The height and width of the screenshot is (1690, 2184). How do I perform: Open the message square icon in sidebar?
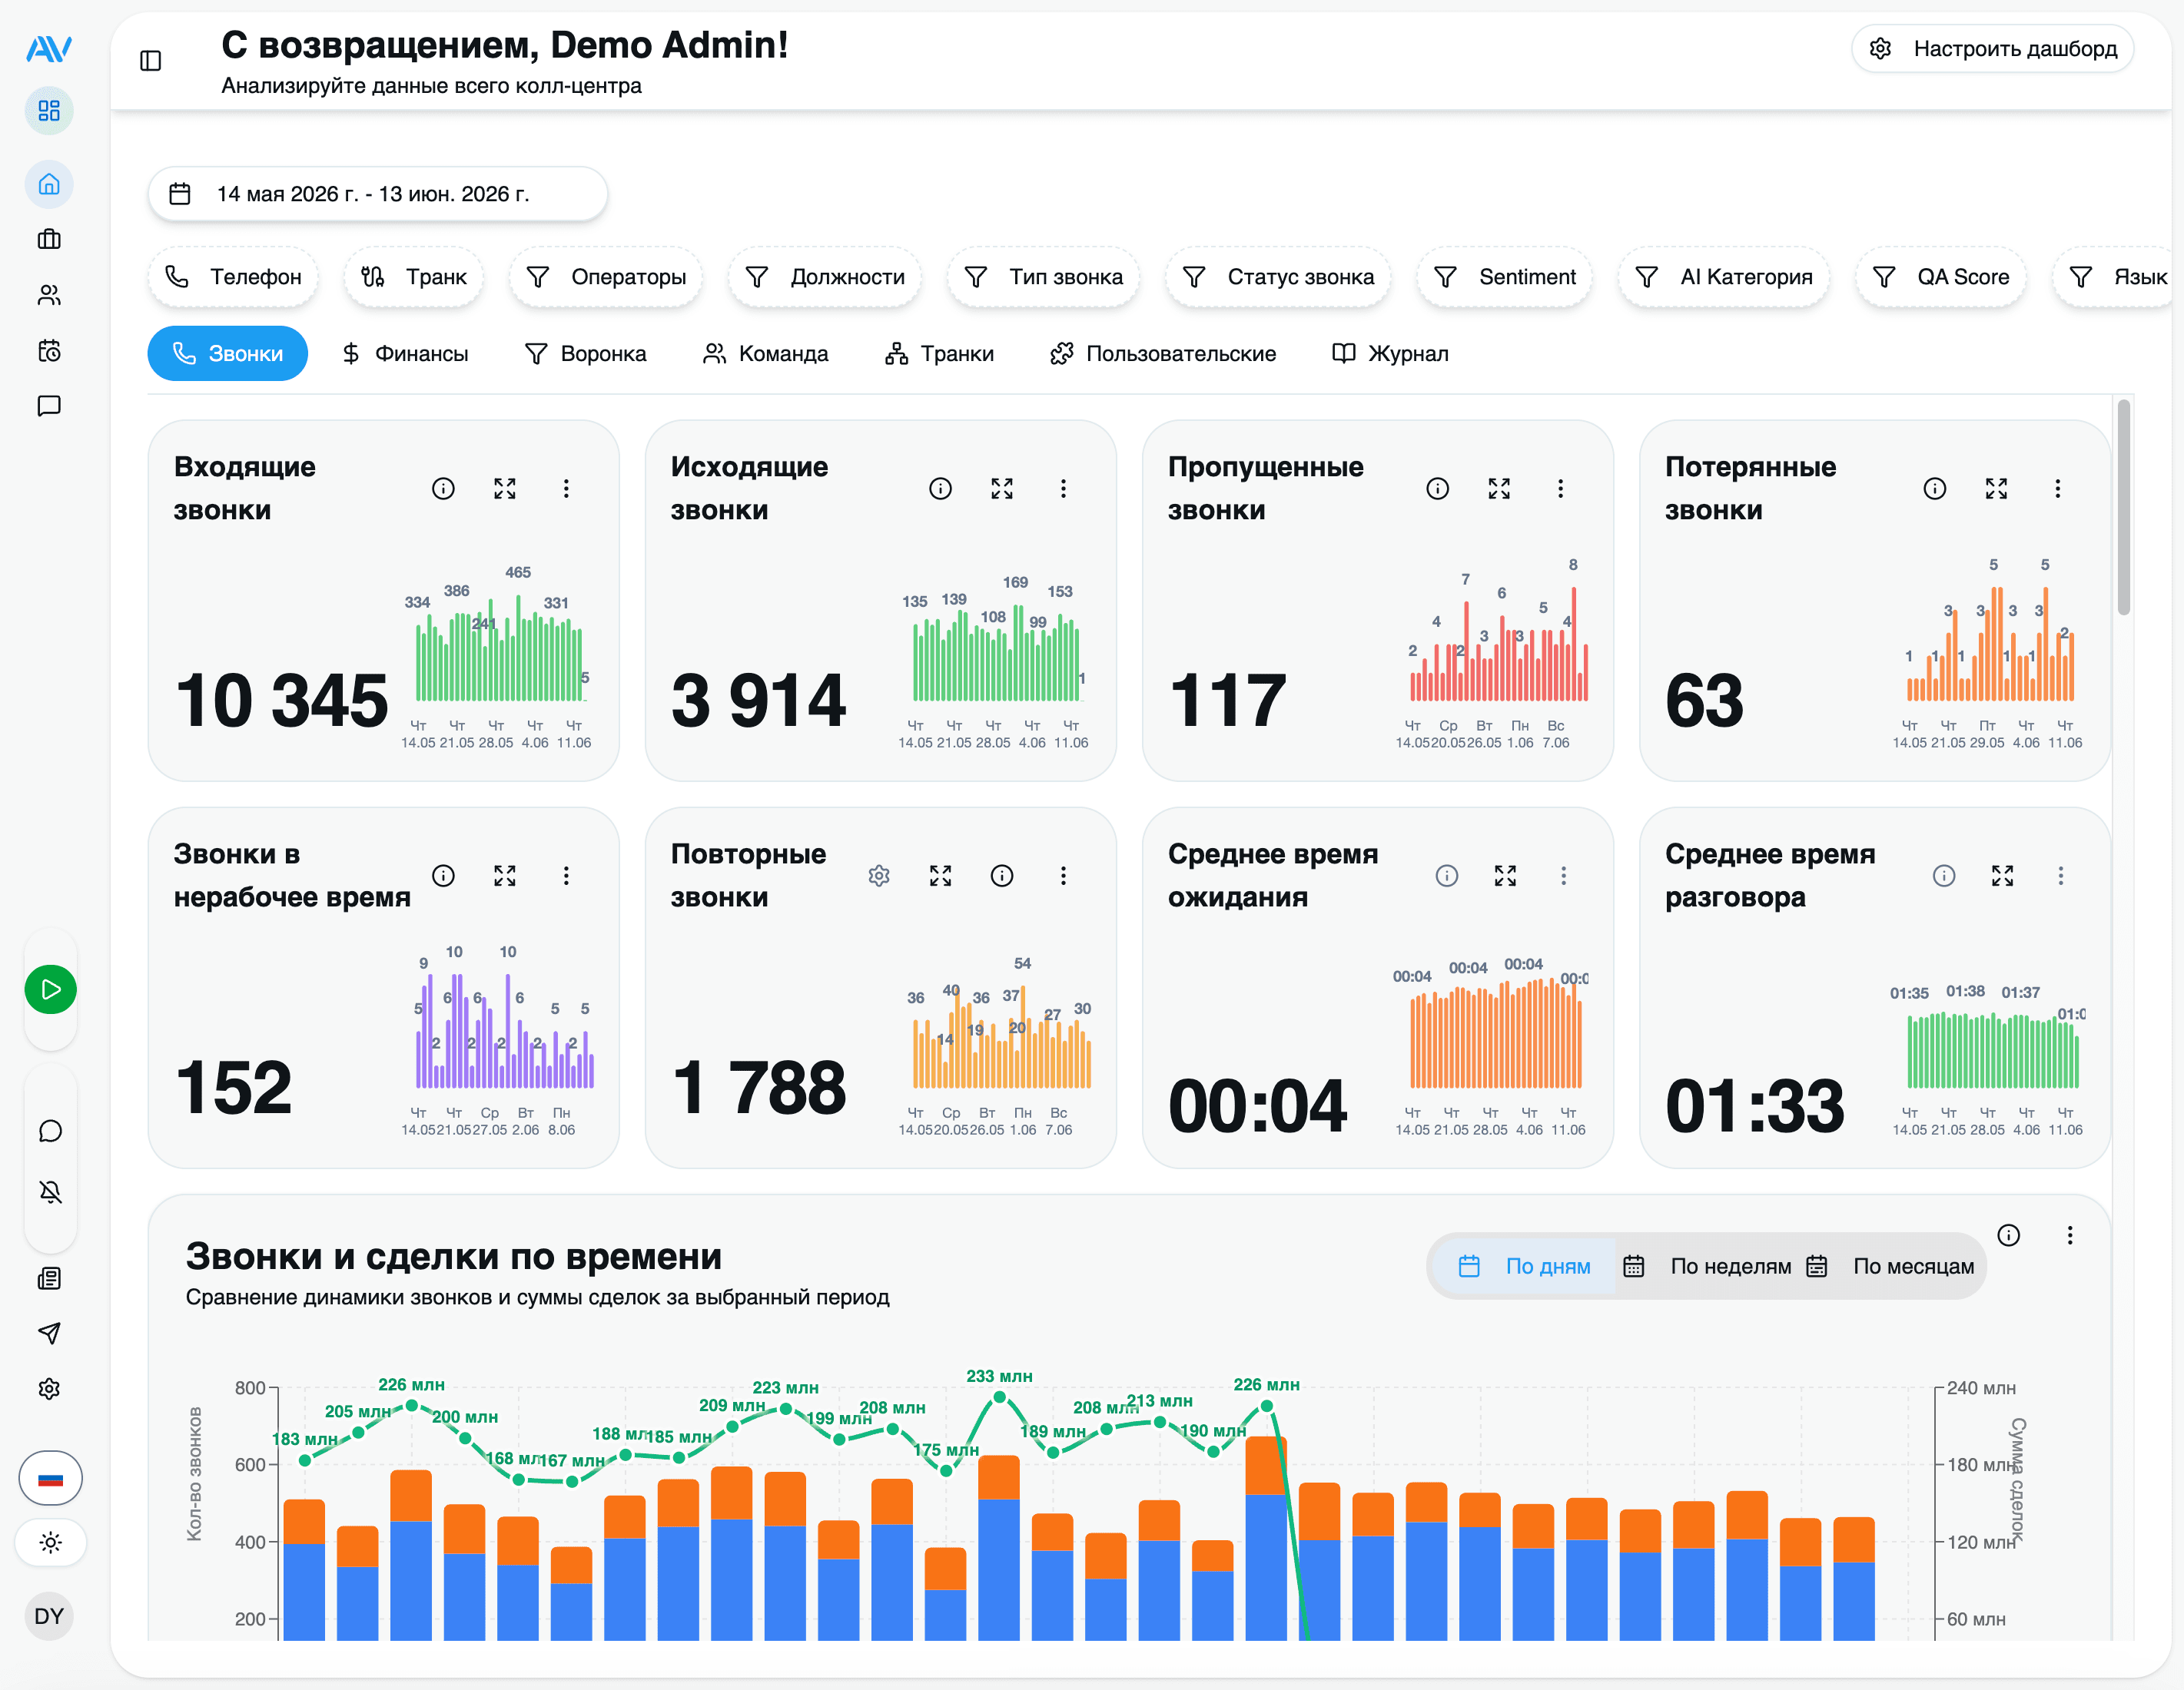click(x=49, y=406)
